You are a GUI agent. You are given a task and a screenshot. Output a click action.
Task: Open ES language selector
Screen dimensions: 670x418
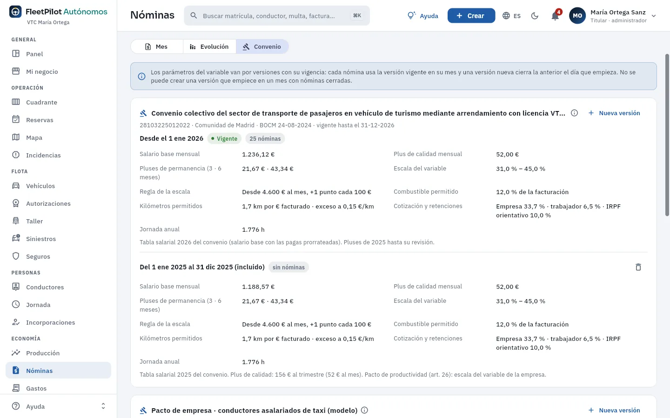[x=512, y=16]
